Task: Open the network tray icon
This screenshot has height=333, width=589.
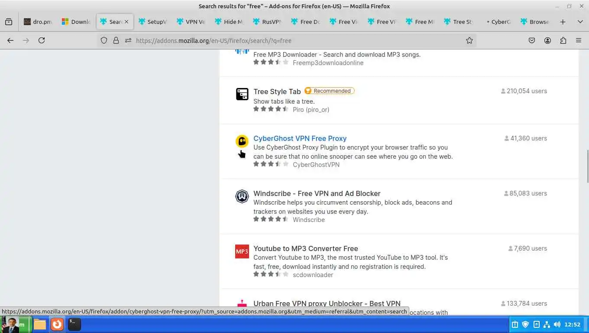Action: (547, 324)
